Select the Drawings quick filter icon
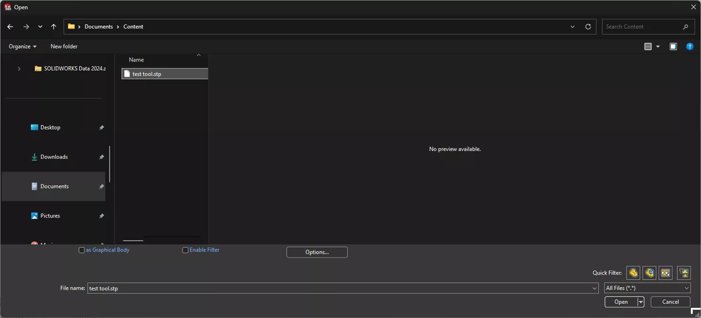The image size is (701, 318). click(x=665, y=273)
